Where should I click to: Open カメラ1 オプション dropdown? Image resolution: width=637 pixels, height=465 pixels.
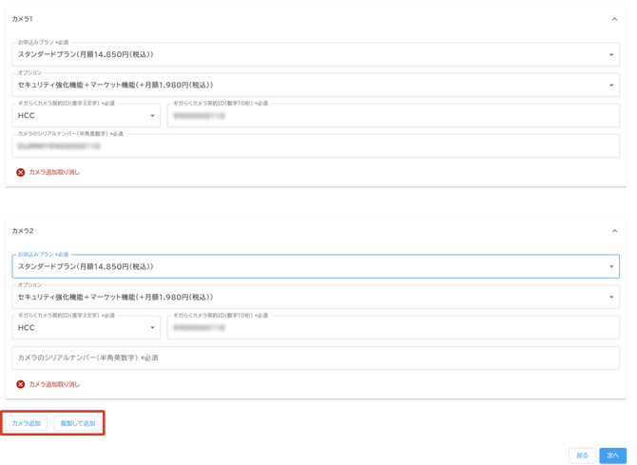[x=315, y=86]
